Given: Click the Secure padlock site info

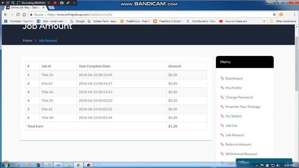Looking at the screenshot, I should click(36, 14).
